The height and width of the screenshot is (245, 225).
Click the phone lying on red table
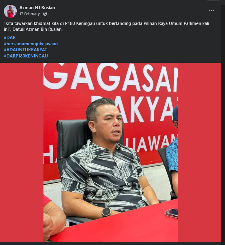coord(171,213)
